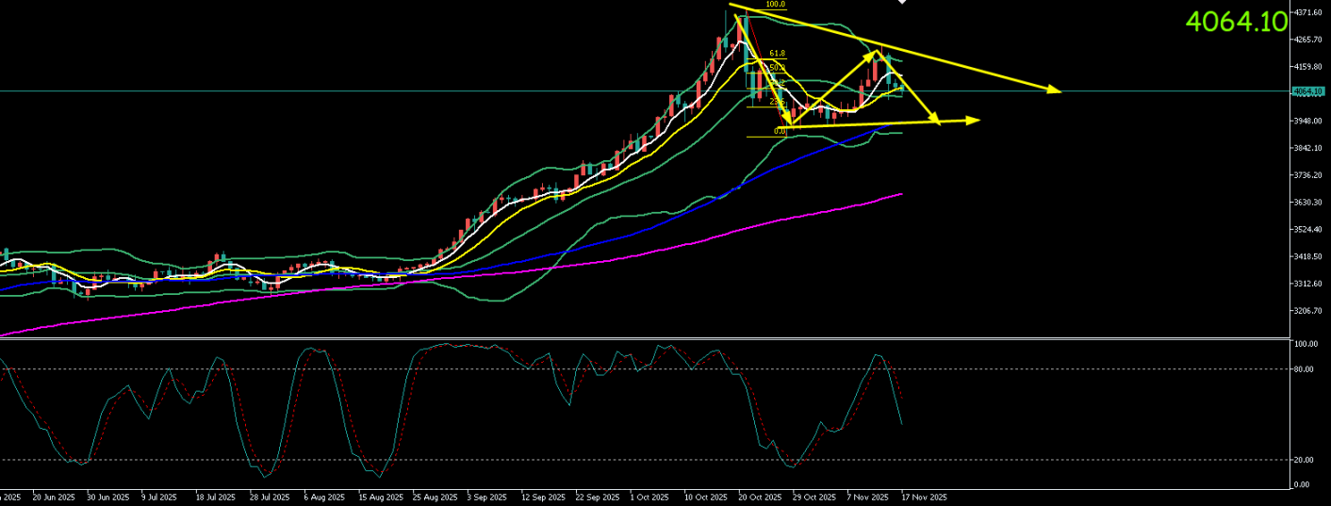Click the 80.00 level on oscillator scale
Screen dimensions: 1331x506
coord(1306,369)
